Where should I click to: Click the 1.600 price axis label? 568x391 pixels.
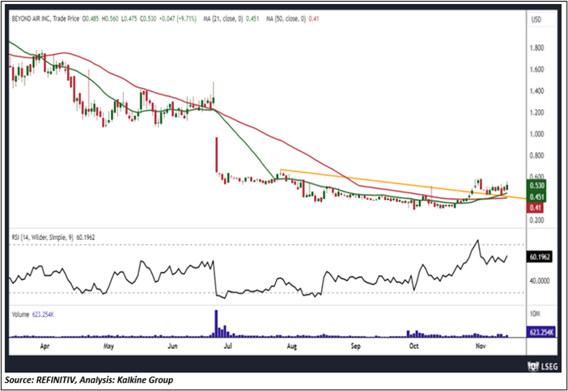coord(537,69)
